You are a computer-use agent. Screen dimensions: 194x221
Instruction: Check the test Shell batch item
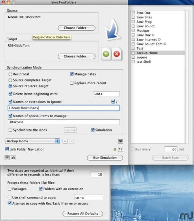click(x=133, y=62)
